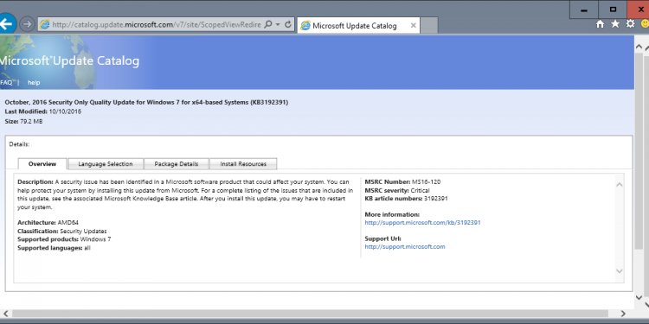Open a new blank browser tab
649x324 pixels.
pos(429,26)
